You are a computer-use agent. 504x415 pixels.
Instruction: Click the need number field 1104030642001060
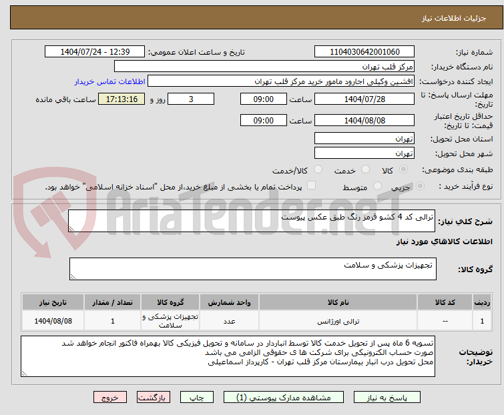(x=364, y=52)
